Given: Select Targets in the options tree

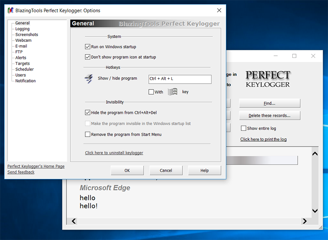Looking at the screenshot, I should (23, 64).
